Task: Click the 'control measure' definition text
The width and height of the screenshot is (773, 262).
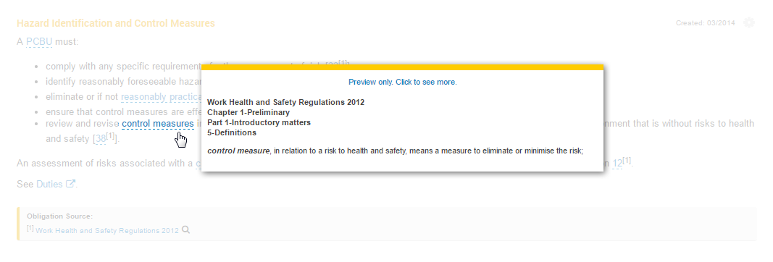Action: [395, 151]
